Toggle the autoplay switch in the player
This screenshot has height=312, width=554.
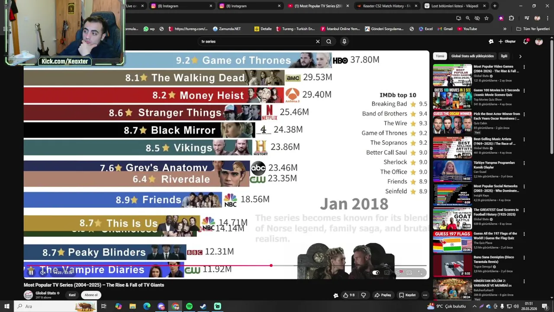pyautogui.click(x=376, y=273)
